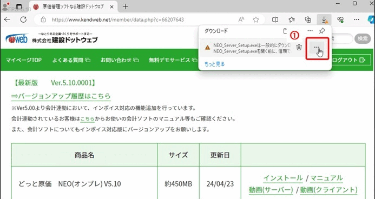Open the tab actions menu icon
375x199 pixels.
coord(19,6)
